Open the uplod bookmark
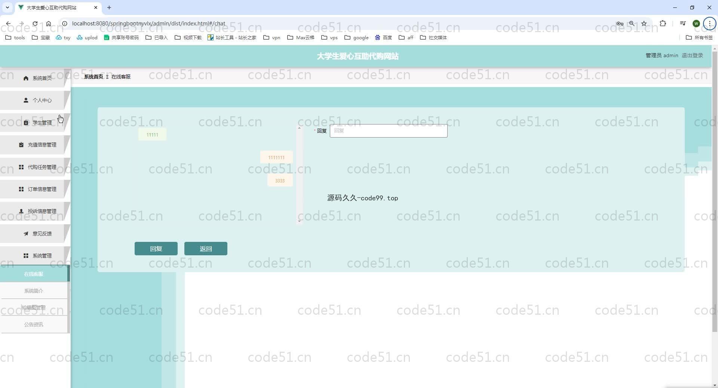This screenshot has height=388, width=718. [x=87, y=37]
